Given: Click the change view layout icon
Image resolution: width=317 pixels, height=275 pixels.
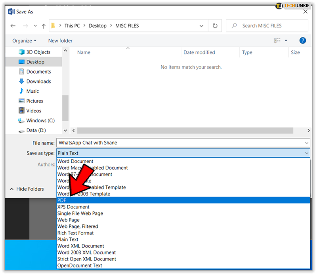Looking at the screenshot, I should [x=277, y=40].
